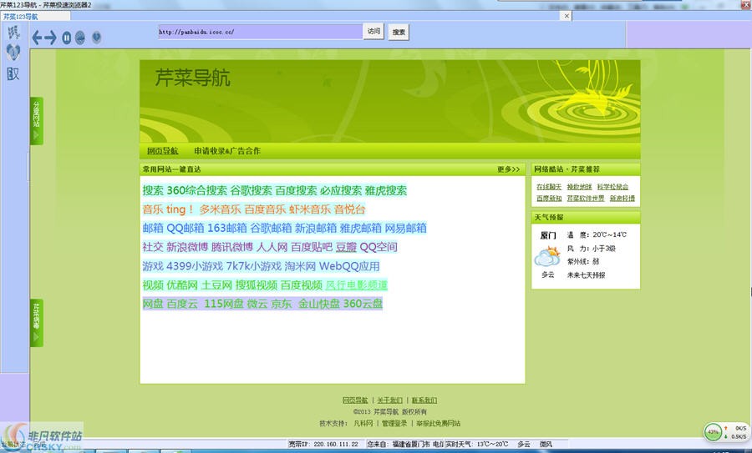Viewport: 752px width, 453px height.
Task: Open 4399小游戏 link
Action: pyautogui.click(x=195, y=266)
